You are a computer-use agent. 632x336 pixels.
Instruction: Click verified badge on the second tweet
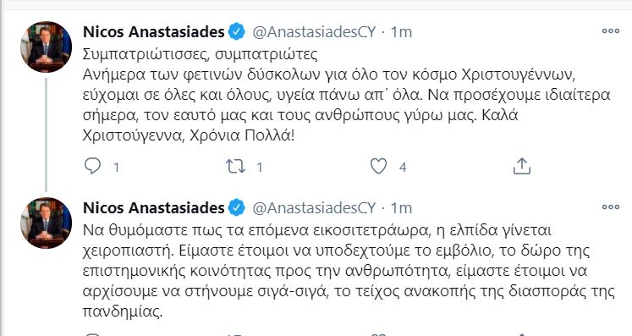point(237,207)
